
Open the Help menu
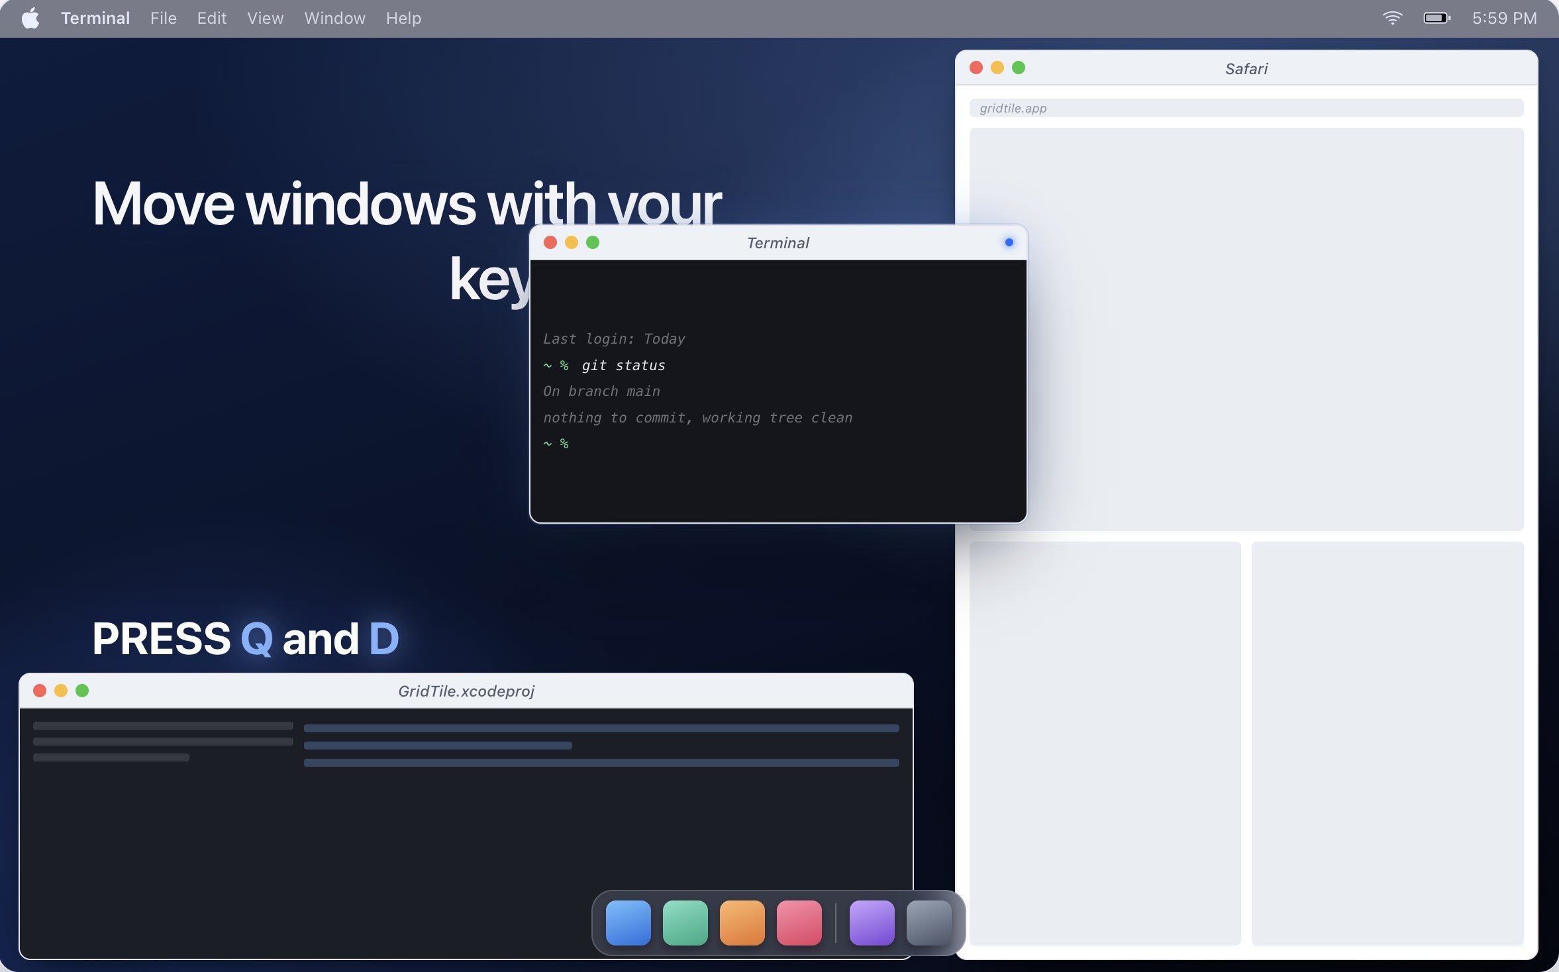(x=404, y=19)
